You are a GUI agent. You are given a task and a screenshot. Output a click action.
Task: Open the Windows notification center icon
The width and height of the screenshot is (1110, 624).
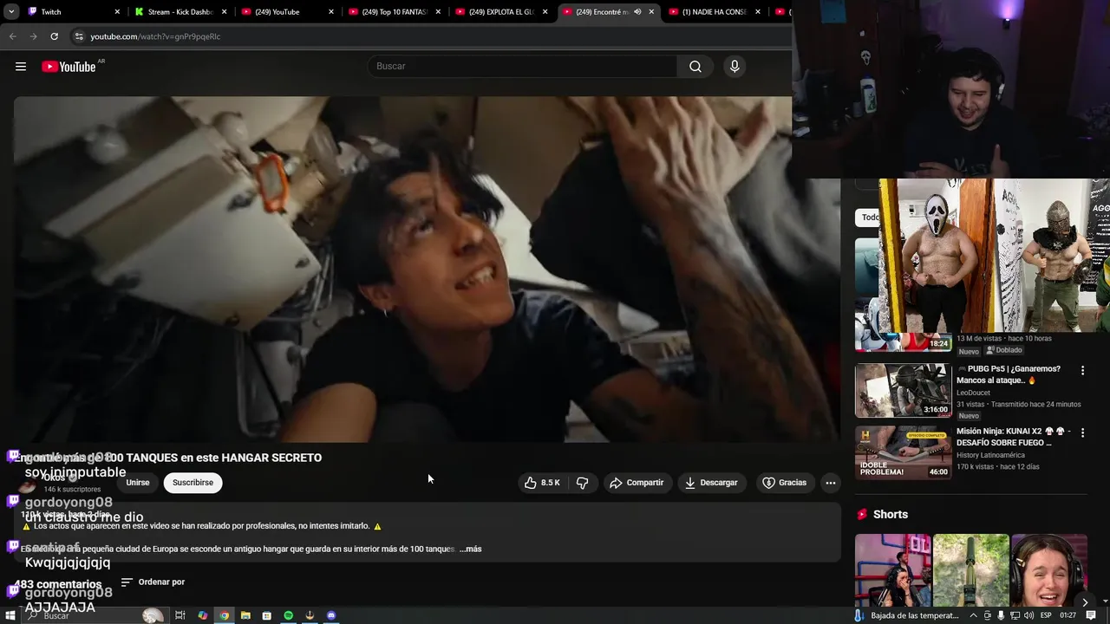point(1091,615)
